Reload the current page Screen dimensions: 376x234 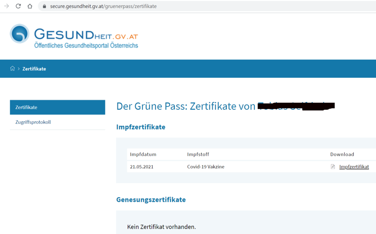tap(18, 6)
